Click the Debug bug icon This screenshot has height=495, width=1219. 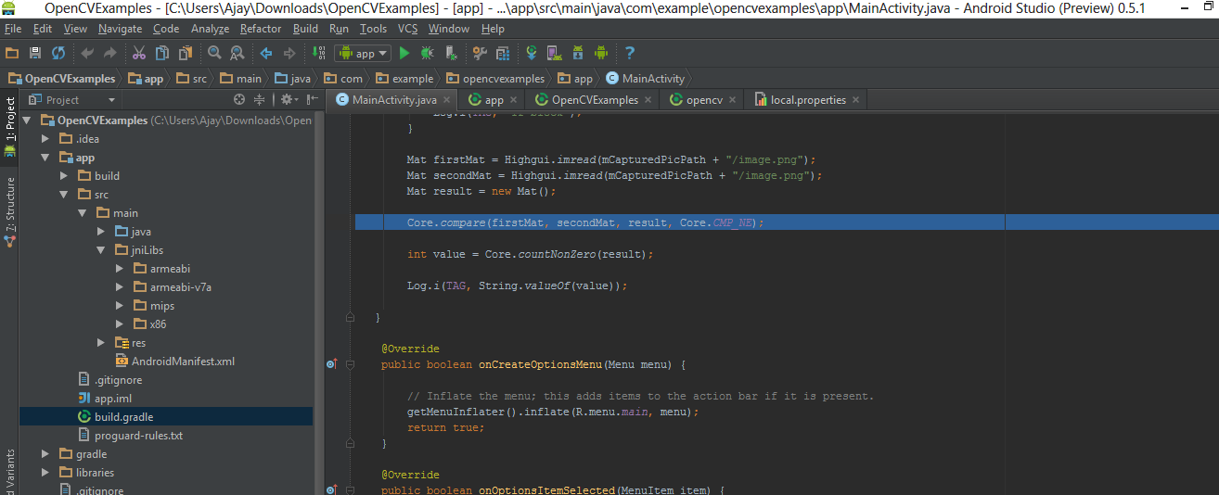click(x=427, y=53)
